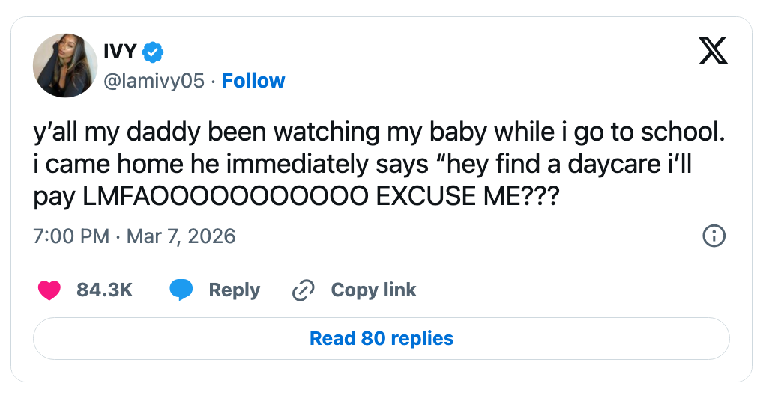Click the Copy link label
The image size is (766, 398).
(x=373, y=290)
